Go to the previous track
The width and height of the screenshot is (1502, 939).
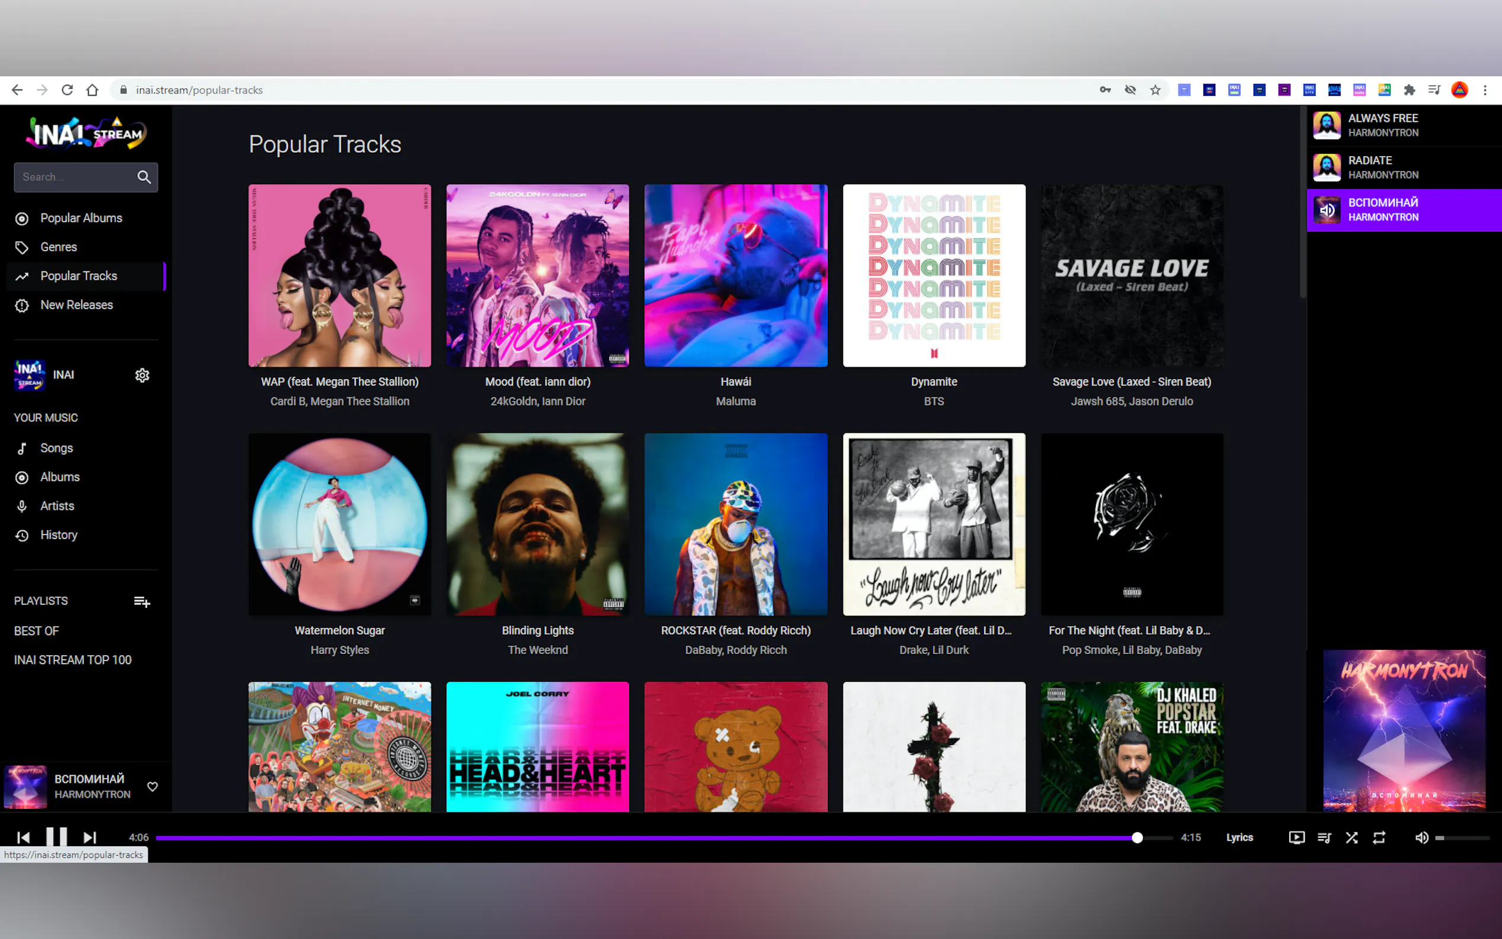pos(23,837)
